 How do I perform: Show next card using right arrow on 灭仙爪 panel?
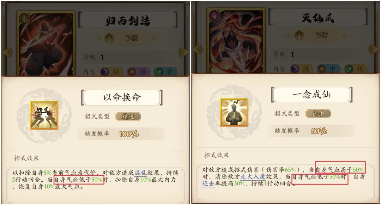tap(373, 49)
